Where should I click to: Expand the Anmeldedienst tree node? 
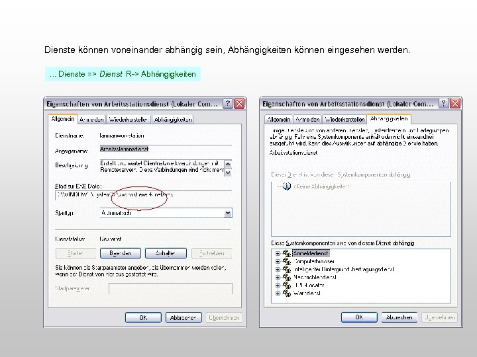coord(278,253)
